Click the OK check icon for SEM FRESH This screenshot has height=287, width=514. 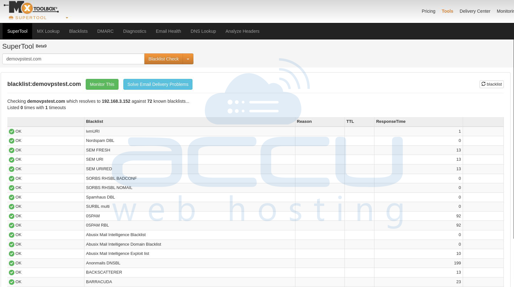click(x=11, y=150)
